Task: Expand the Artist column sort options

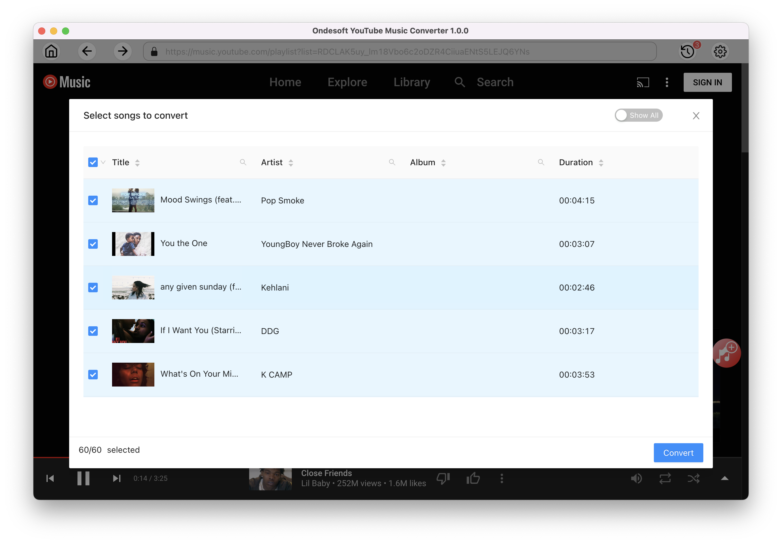Action: tap(291, 162)
